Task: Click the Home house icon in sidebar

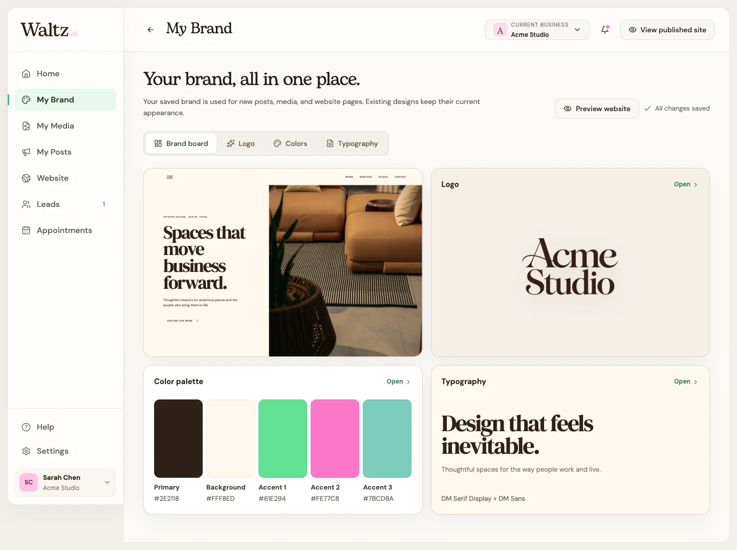Action: [26, 74]
